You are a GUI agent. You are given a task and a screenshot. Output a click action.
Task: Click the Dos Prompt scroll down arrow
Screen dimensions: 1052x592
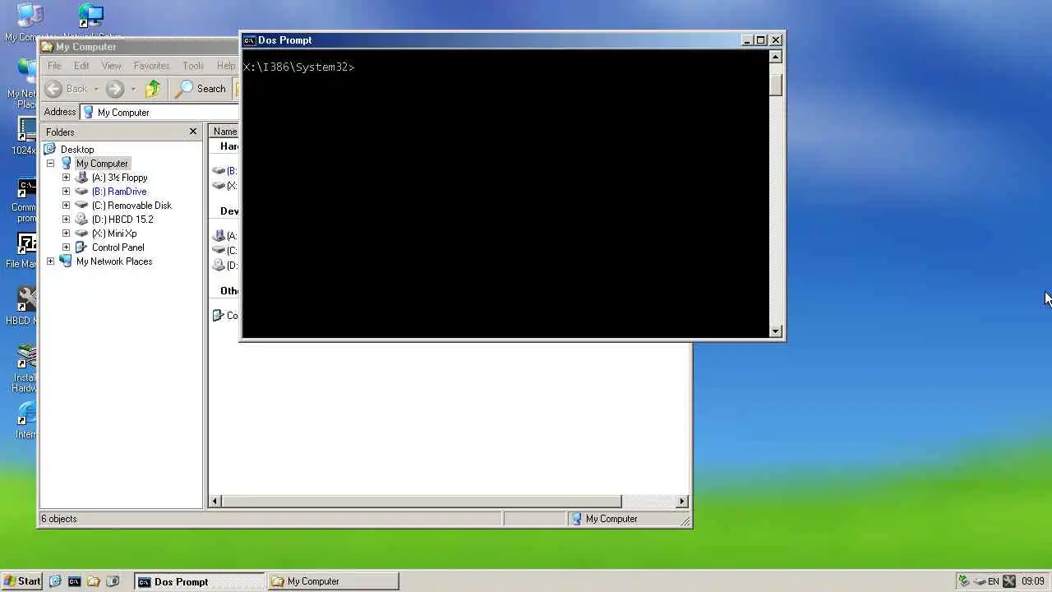776,331
